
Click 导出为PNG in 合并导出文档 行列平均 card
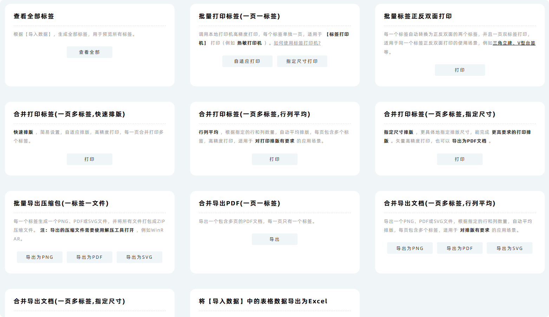point(410,248)
